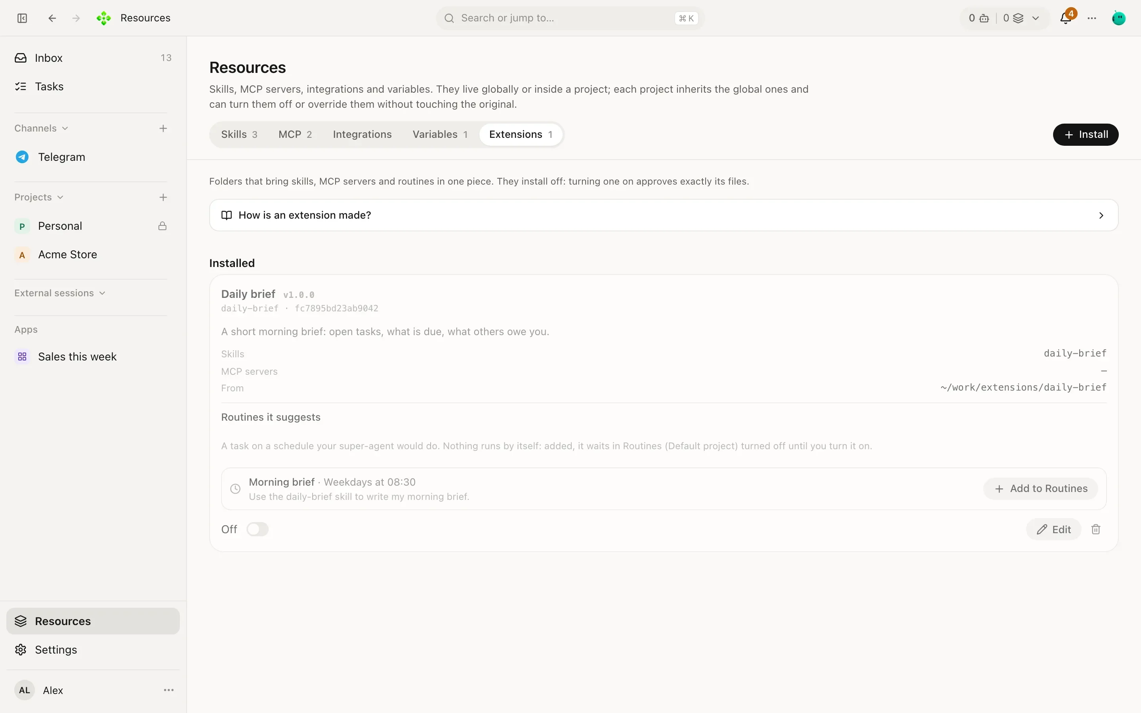Edit the Daily brief extension
Viewport: 1141px width, 713px height.
coord(1054,530)
